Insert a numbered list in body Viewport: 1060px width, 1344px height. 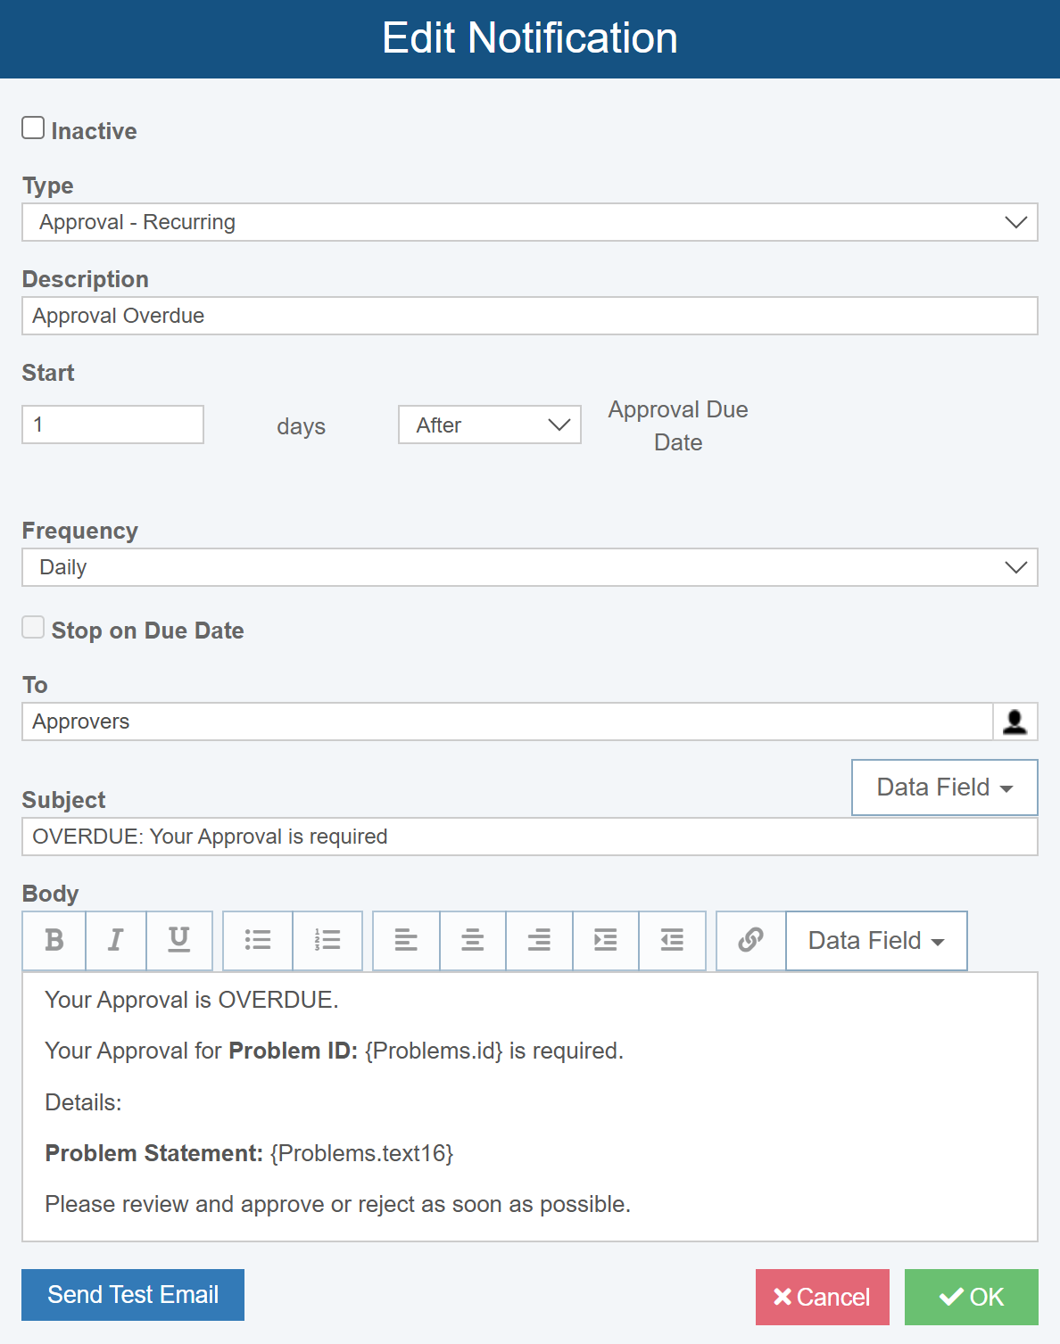pos(327,940)
